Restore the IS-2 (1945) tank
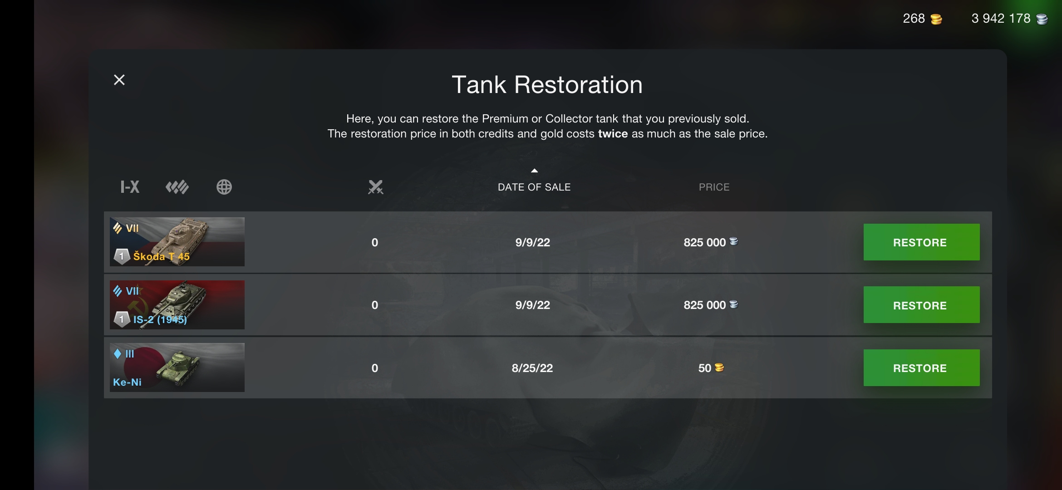The image size is (1062, 490). pyautogui.click(x=921, y=305)
